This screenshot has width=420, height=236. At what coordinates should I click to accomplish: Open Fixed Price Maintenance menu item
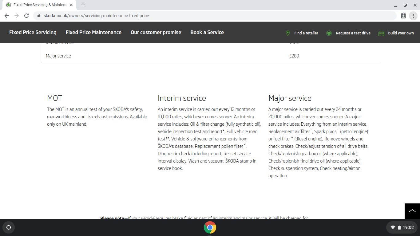pos(93,32)
